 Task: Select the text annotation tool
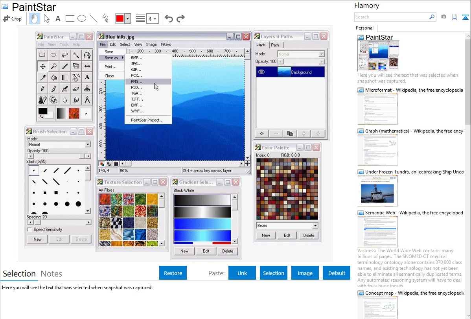click(x=58, y=18)
